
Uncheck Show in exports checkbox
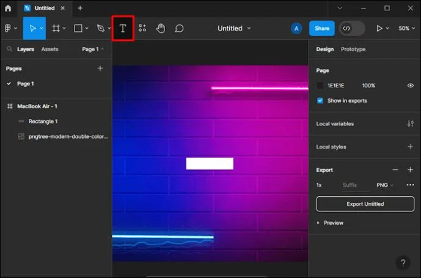[x=320, y=100]
